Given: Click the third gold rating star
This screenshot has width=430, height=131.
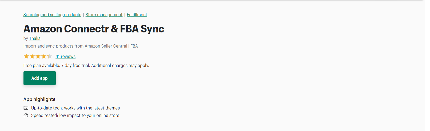Looking at the screenshot, I should point(38,56).
